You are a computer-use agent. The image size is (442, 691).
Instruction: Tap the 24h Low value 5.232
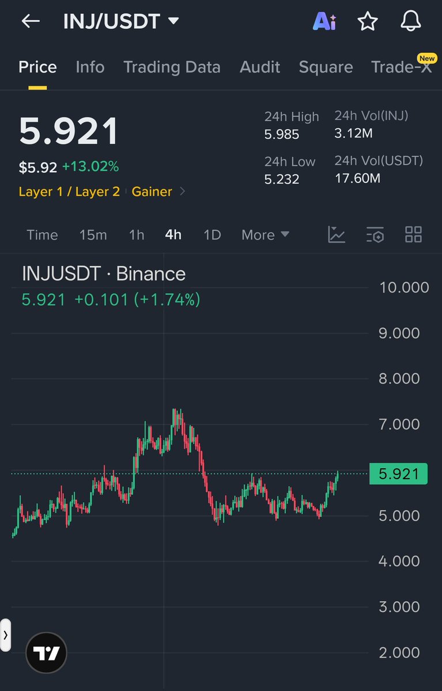point(282,179)
